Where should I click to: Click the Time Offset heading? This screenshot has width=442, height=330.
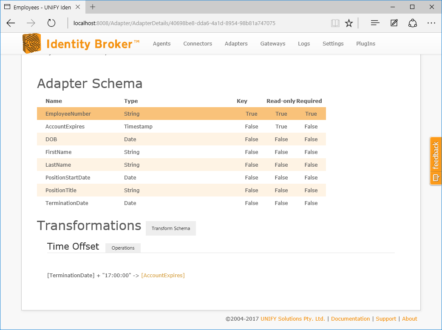click(x=73, y=246)
